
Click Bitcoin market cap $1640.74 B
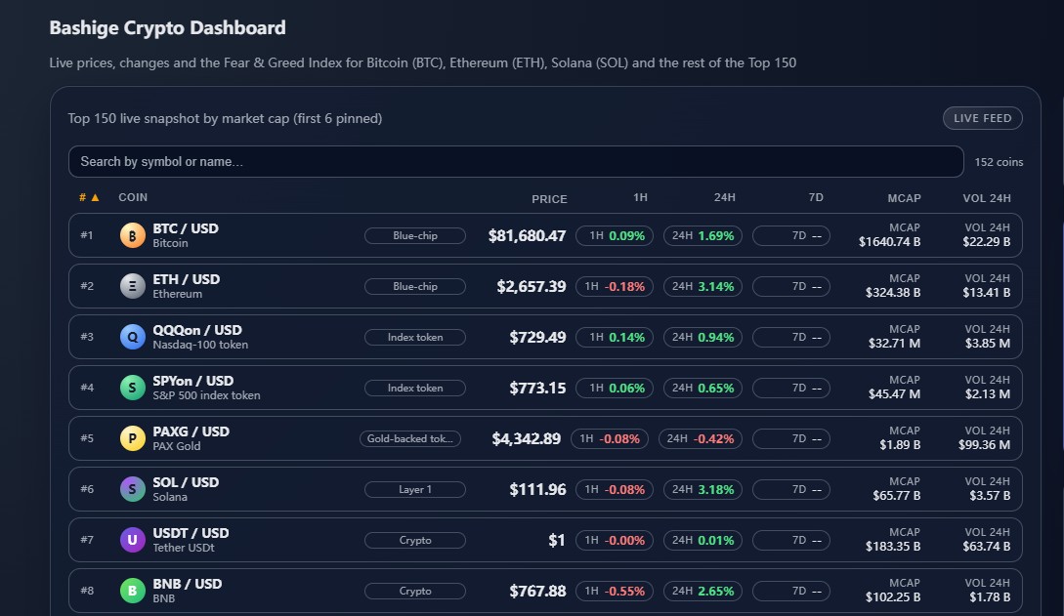[890, 242]
